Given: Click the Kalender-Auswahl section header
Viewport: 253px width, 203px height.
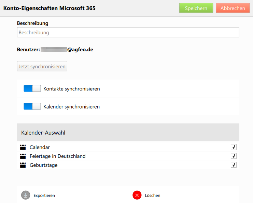Looking at the screenshot, I should pos(128,132).
